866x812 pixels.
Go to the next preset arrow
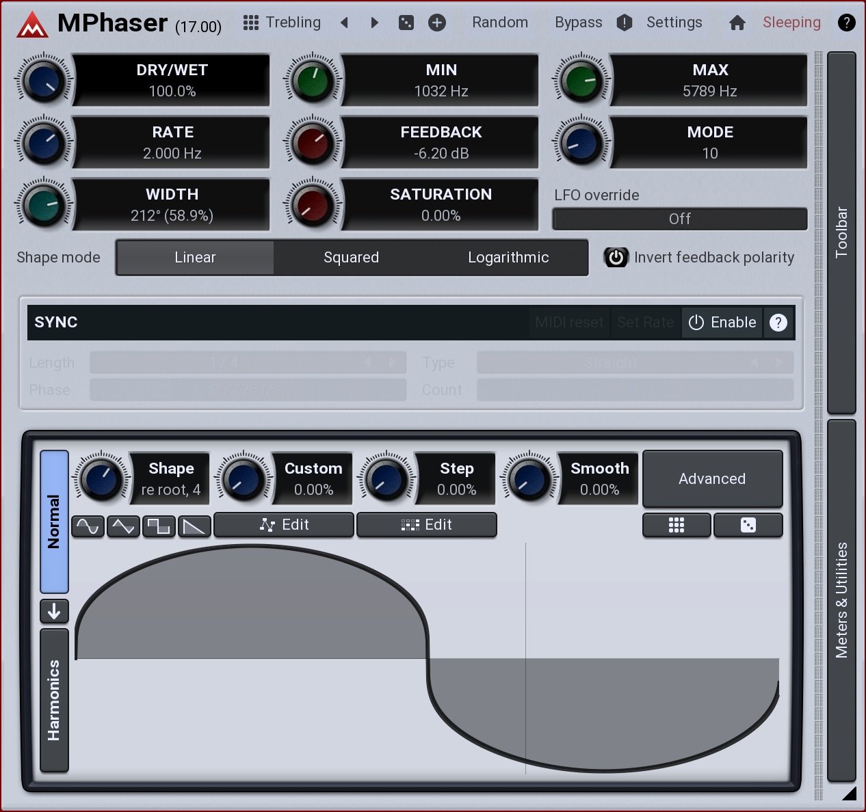tap(374, 23)
